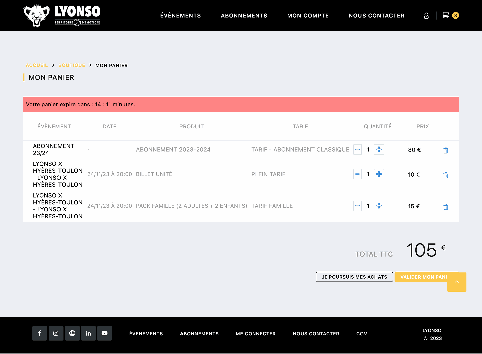Click the user account icon

click(426, 16)
